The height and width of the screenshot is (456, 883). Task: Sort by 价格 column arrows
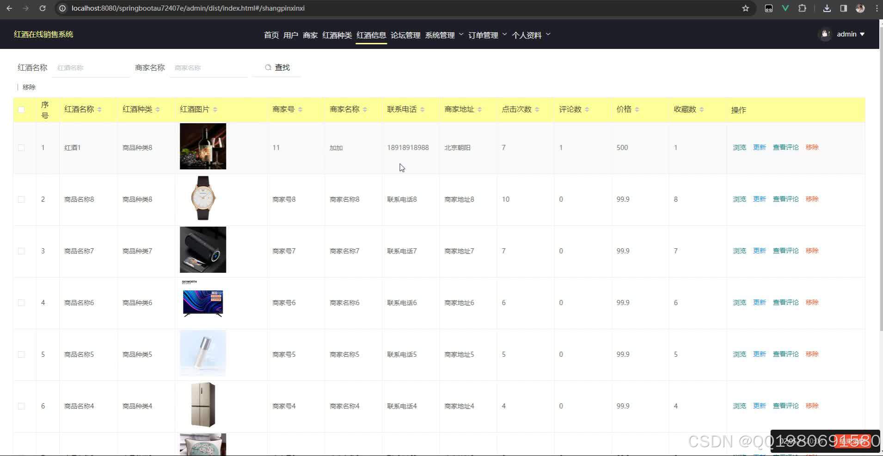(x=637, y=109)
